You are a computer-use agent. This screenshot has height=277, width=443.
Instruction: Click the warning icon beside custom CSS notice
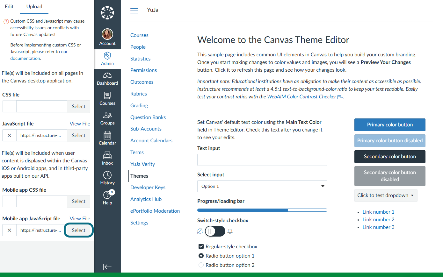tap(6, 22)
